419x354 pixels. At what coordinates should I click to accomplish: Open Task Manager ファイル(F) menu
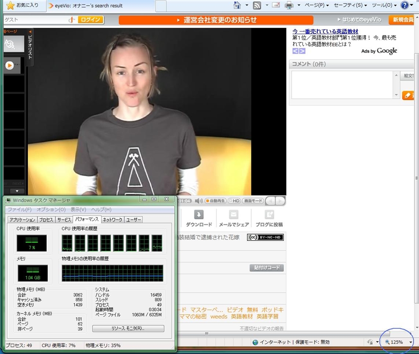click(20, 210)
